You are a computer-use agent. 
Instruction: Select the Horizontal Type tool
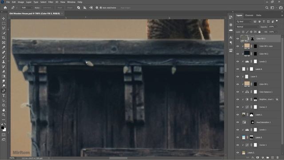(x=4, y=96)
